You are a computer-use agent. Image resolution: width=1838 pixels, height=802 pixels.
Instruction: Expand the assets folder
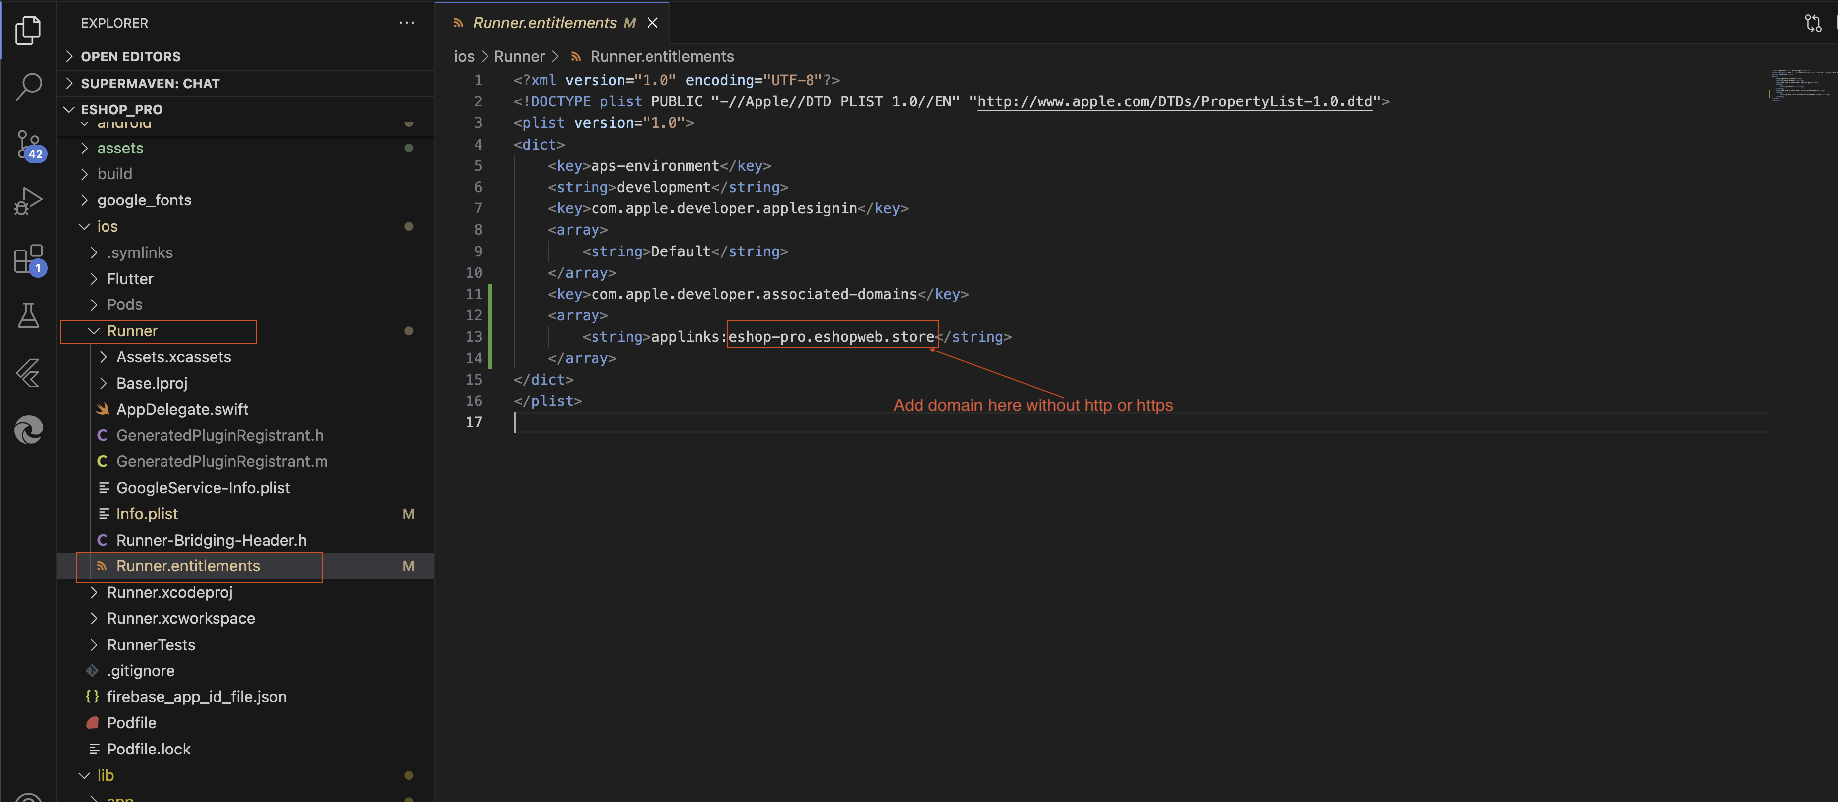click(x=245, y=149)
